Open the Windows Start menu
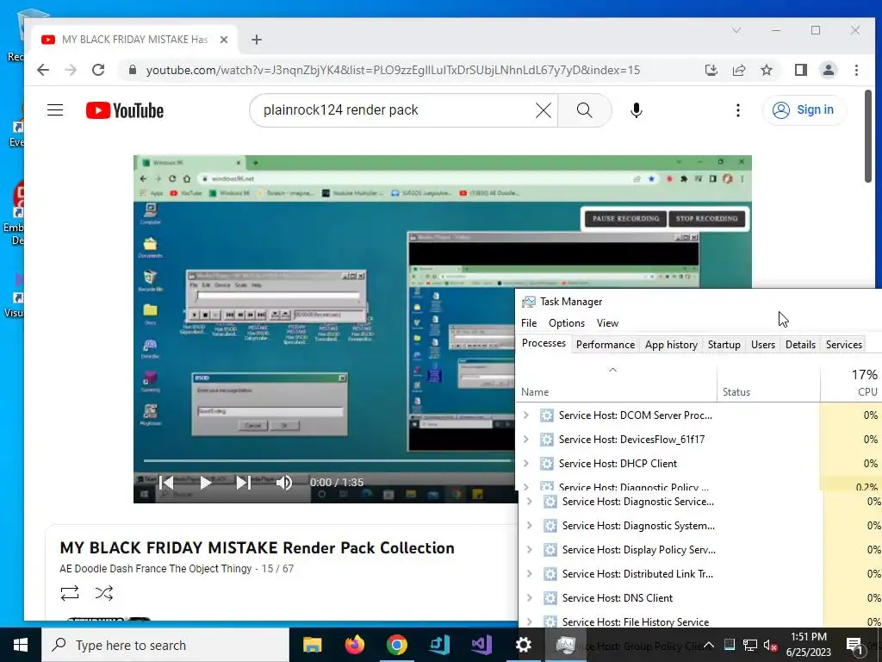The height and width of the screenshot is (662, 882). click(x=21, y=645)
